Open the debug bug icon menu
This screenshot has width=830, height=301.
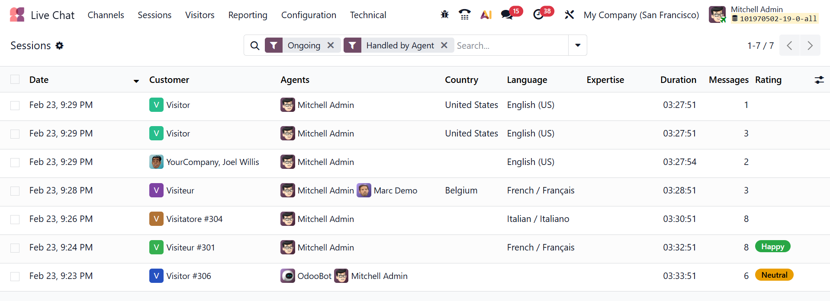444,15
